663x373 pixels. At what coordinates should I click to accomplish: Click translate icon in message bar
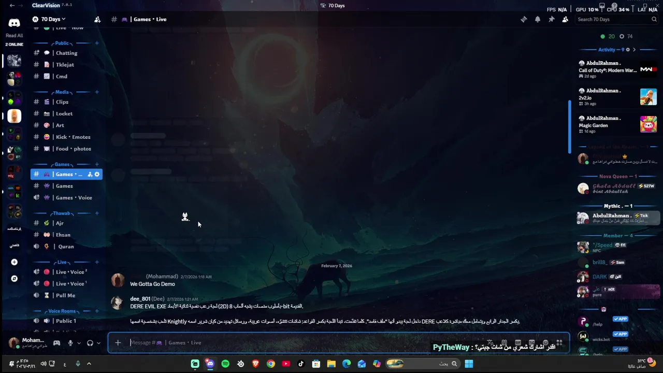[489, 342]
